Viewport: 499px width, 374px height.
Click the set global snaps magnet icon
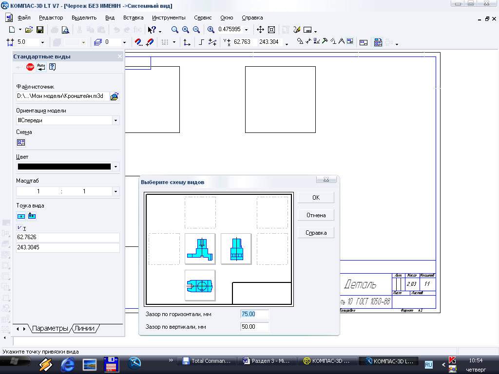point(138,42)
